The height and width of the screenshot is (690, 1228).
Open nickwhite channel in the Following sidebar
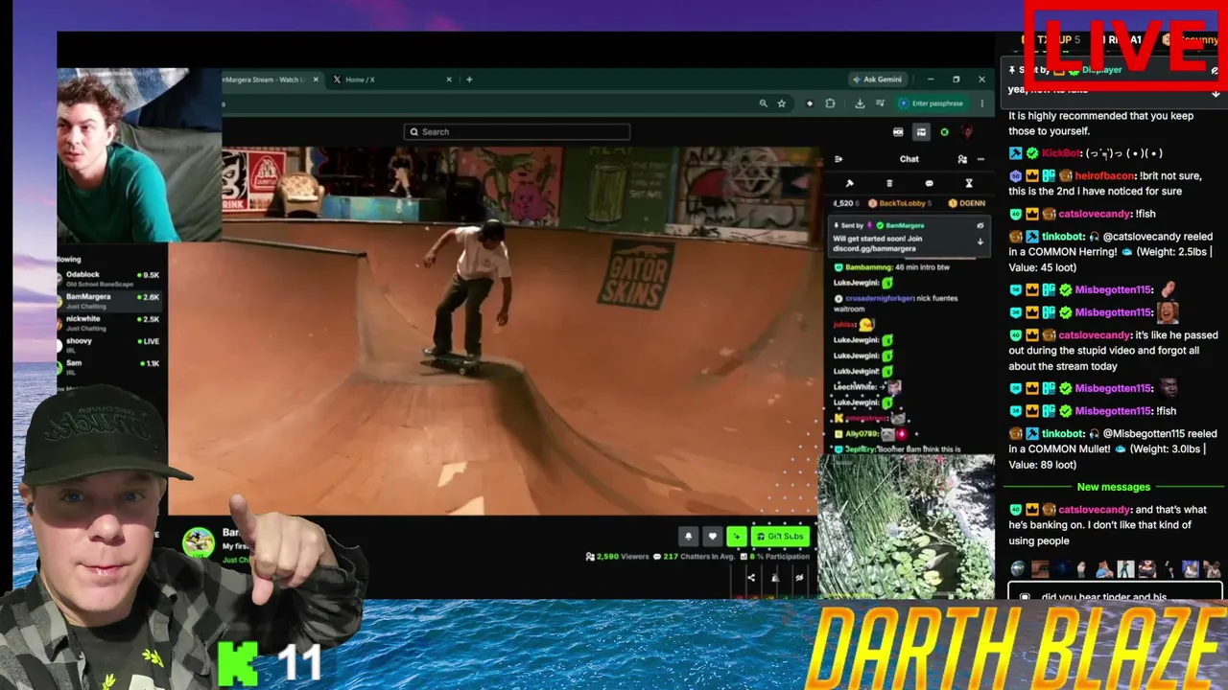click(107, 323)
